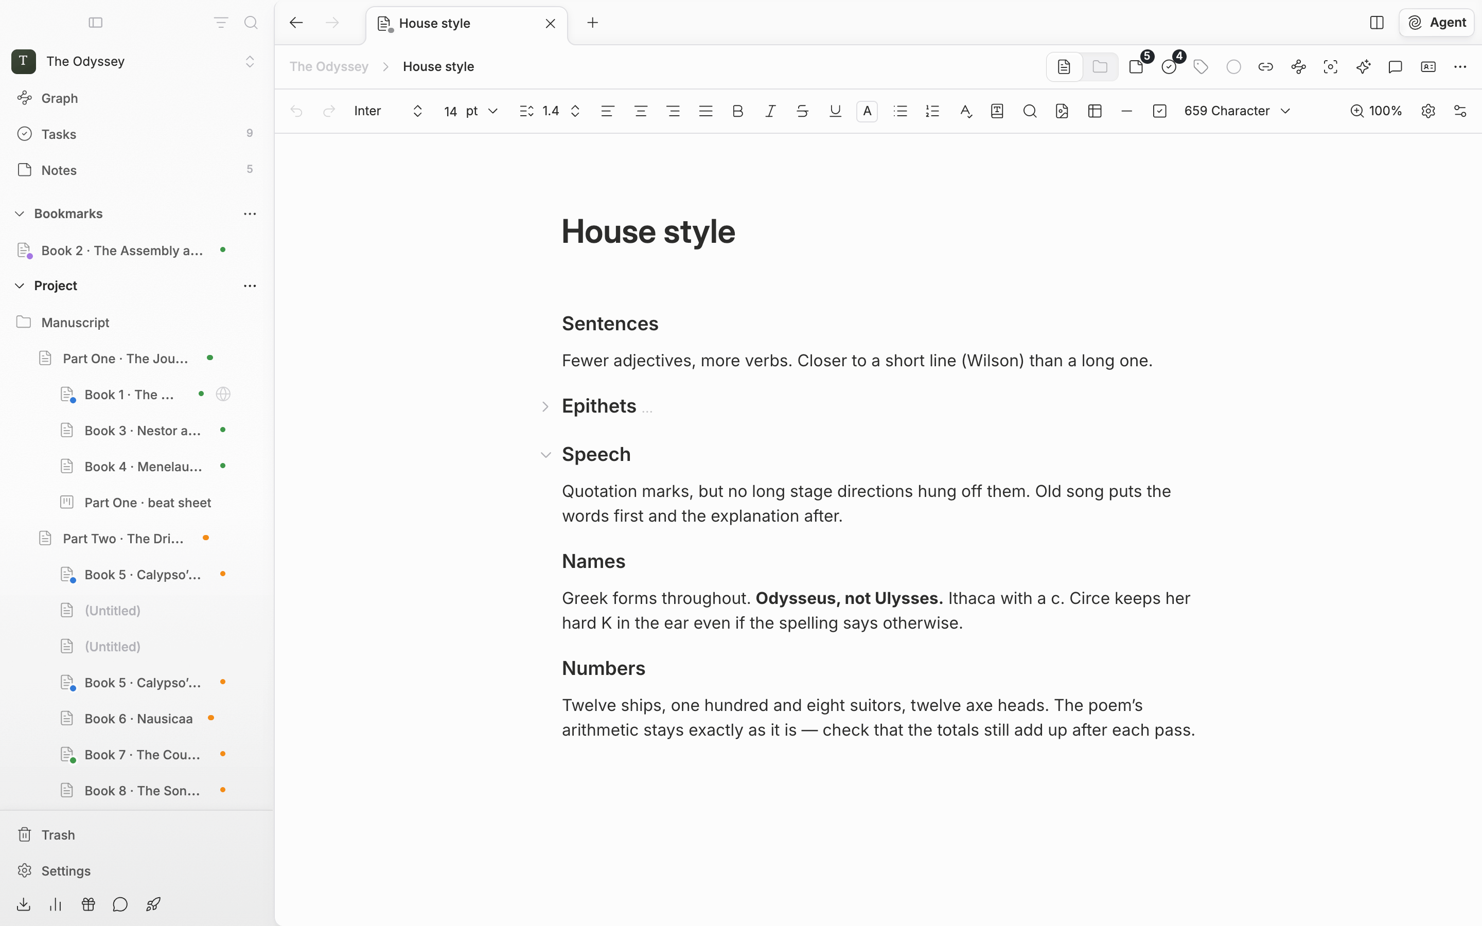Toggle text color highlight button
The image size is (1482, 926).
point(867,111)
